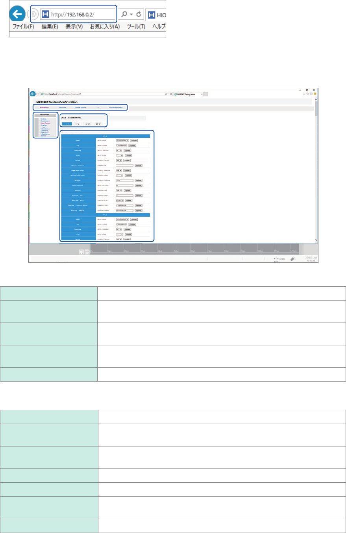
Task: Open the CH1_1 Draw wave color dropdown
Action: (119, 171)
